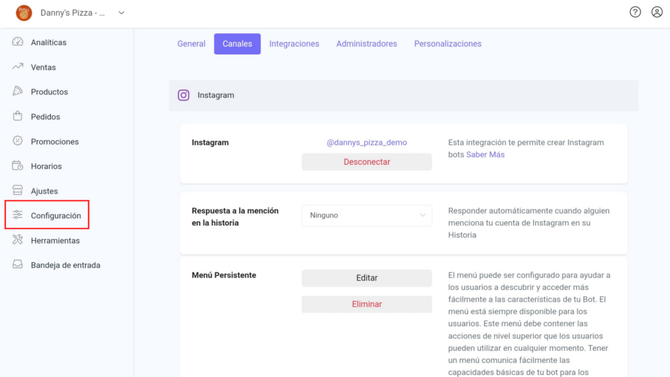Click Editar for Menú Persistente

coord(366,278)
